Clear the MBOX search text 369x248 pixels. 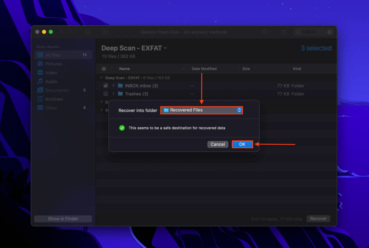(330, 32)
